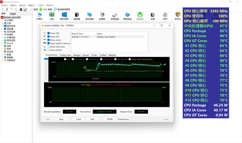The width and height of the screenshot is (242, 143).
Task: Click the green BIOS update arrow
Action: (41, 9)
